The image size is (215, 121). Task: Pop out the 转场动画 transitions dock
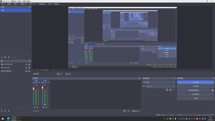coord(174,78)
